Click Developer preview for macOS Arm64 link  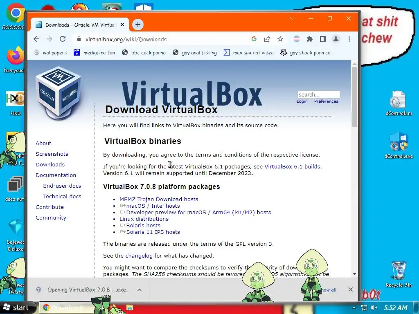point(198,212)
